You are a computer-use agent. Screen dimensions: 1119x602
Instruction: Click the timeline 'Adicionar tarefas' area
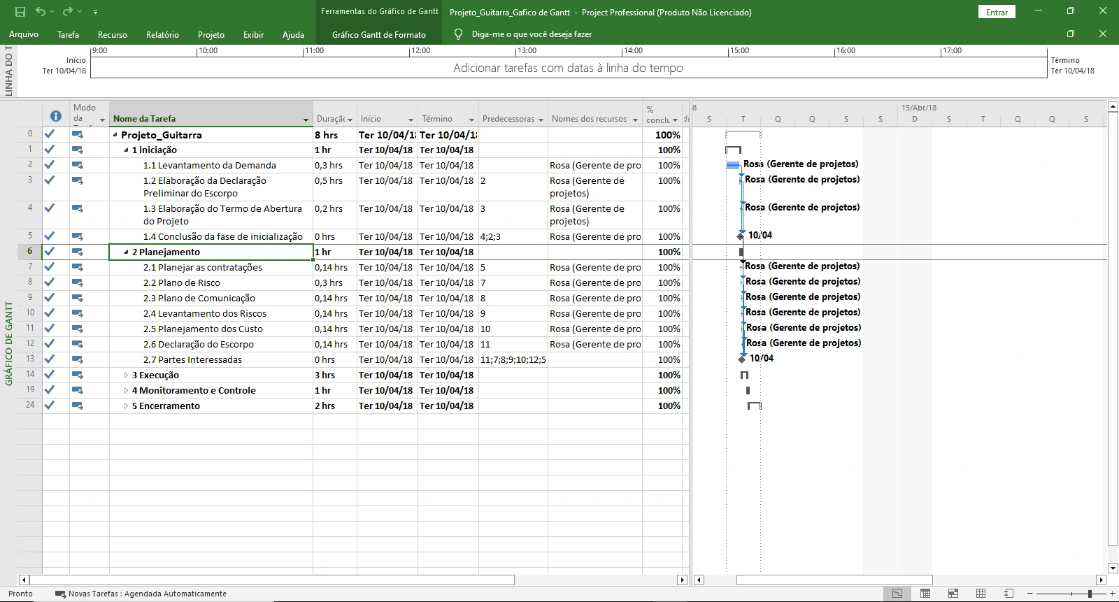[568, 68]
